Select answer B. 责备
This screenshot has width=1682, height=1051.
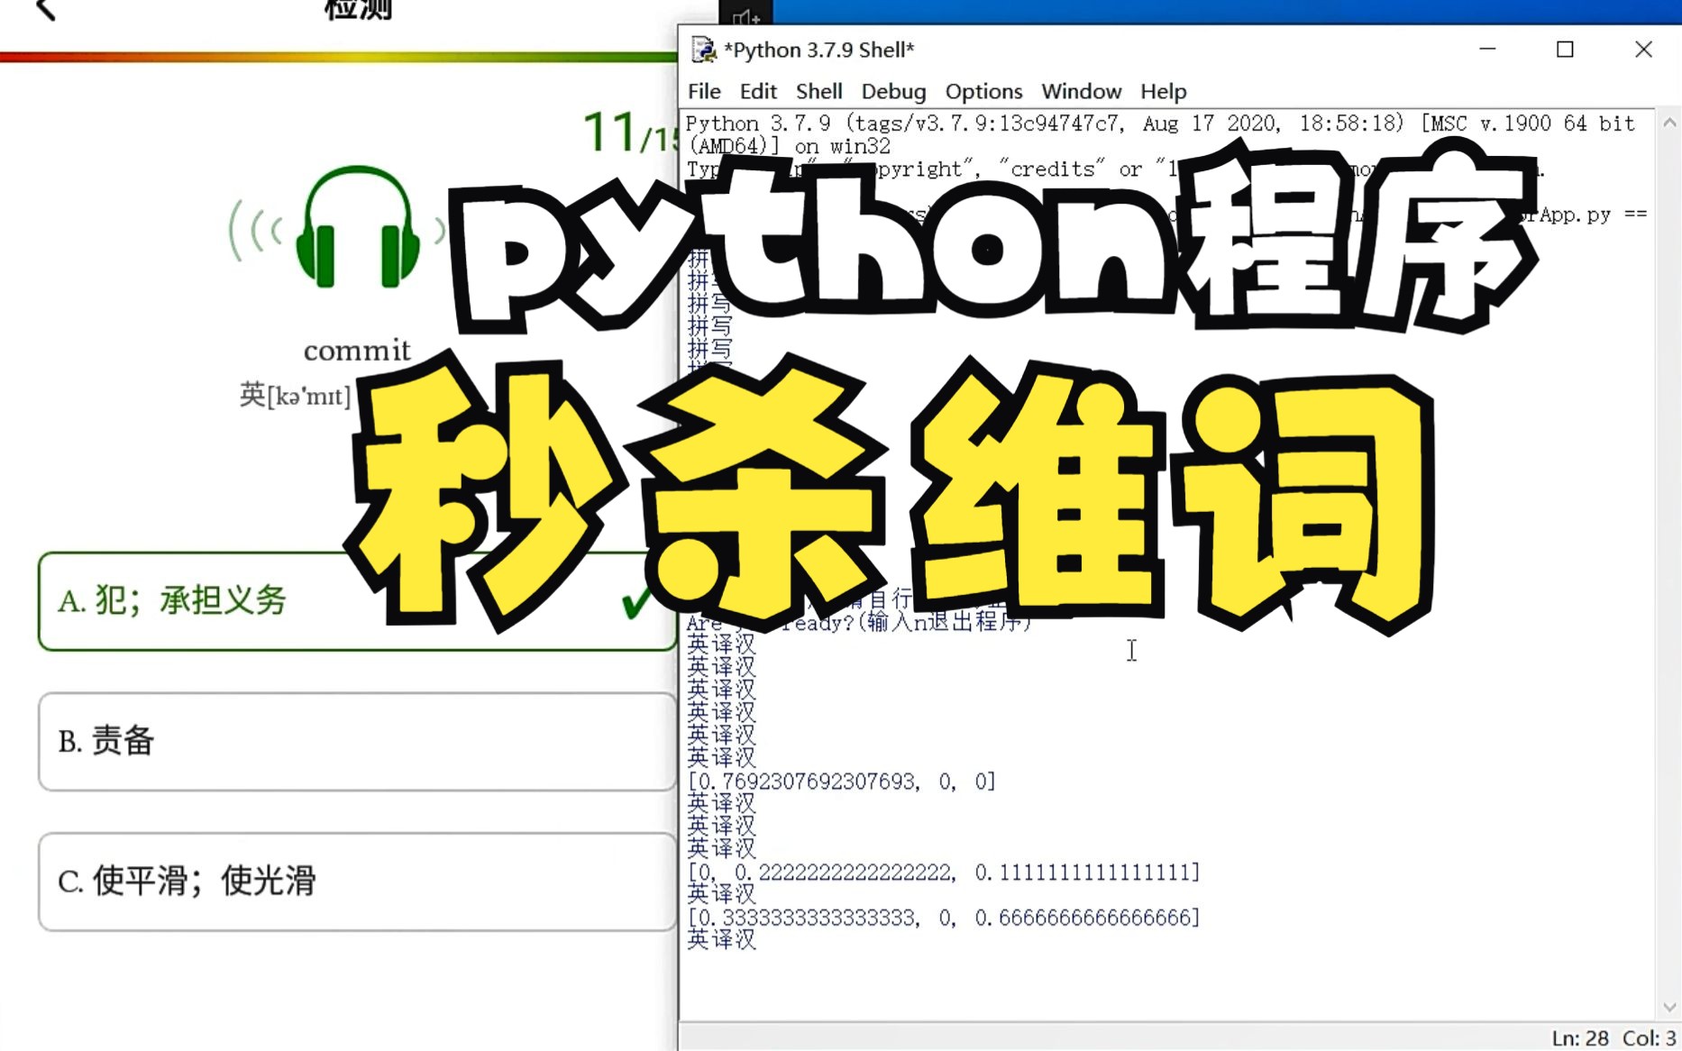[x=357, y=742]
